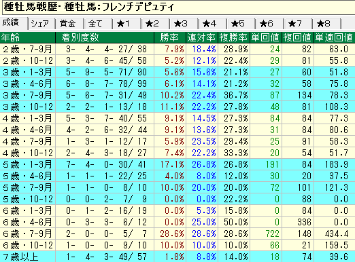Select the 成績 tab
Viewport: 355px width, 262px height.
pos(14,23)
